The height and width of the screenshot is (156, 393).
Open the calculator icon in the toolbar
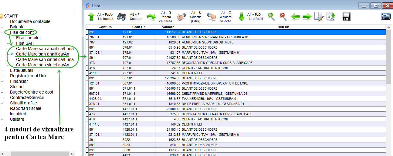click(x=385, y=16)
